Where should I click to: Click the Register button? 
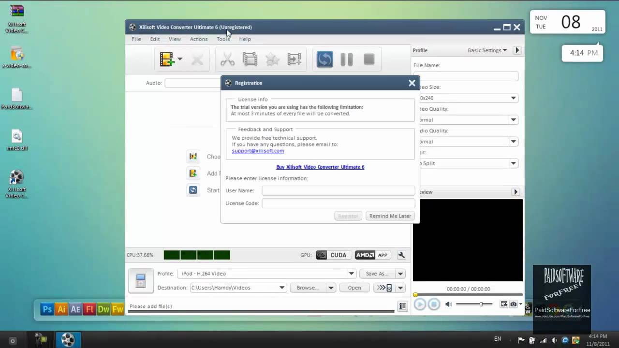(348, 216)
